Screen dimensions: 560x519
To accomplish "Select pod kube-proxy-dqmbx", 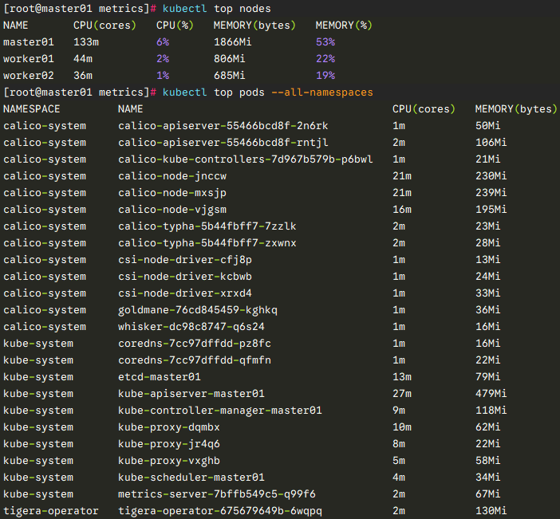I will (x=169, y=427).
